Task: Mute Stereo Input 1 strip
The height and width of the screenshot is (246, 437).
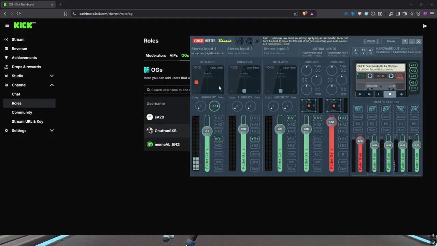Action: click(218, 169)
